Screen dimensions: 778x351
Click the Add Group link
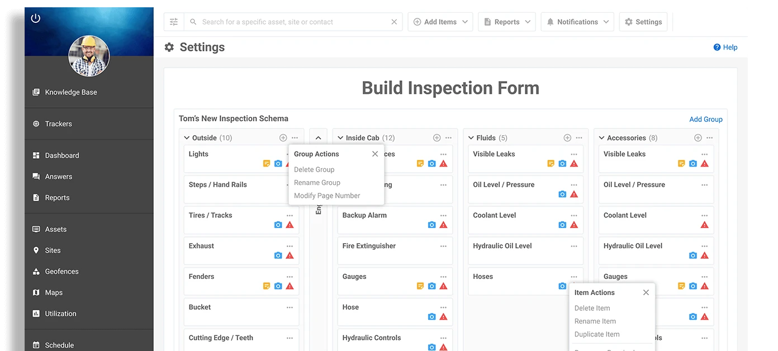pos(705,119)
